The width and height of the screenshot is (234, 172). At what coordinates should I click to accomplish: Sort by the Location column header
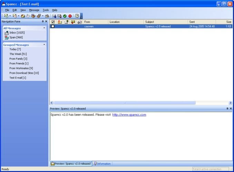[126, 22]
